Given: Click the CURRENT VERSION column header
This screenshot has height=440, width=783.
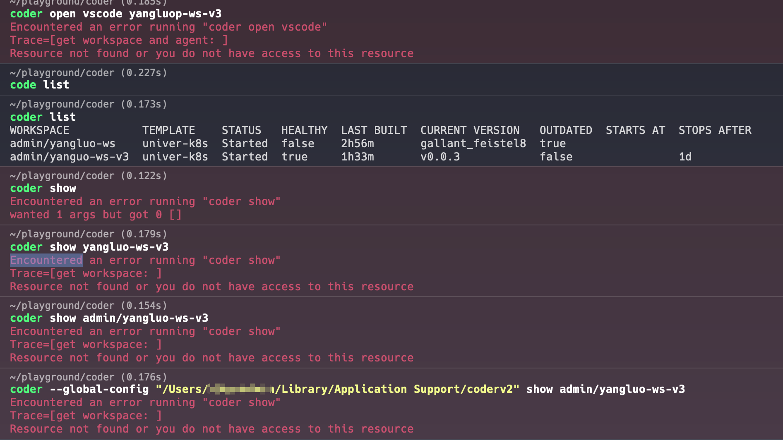Looking at the screenshot, I should click(470, 130).
